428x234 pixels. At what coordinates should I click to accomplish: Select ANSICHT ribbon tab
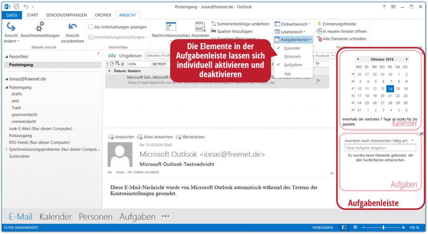127,15
